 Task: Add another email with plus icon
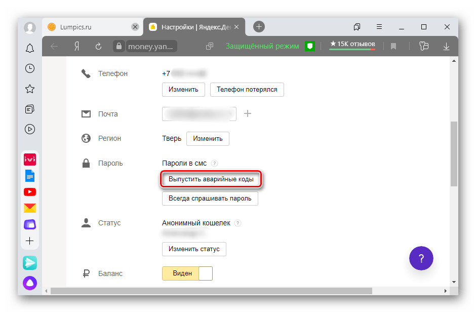248,114
